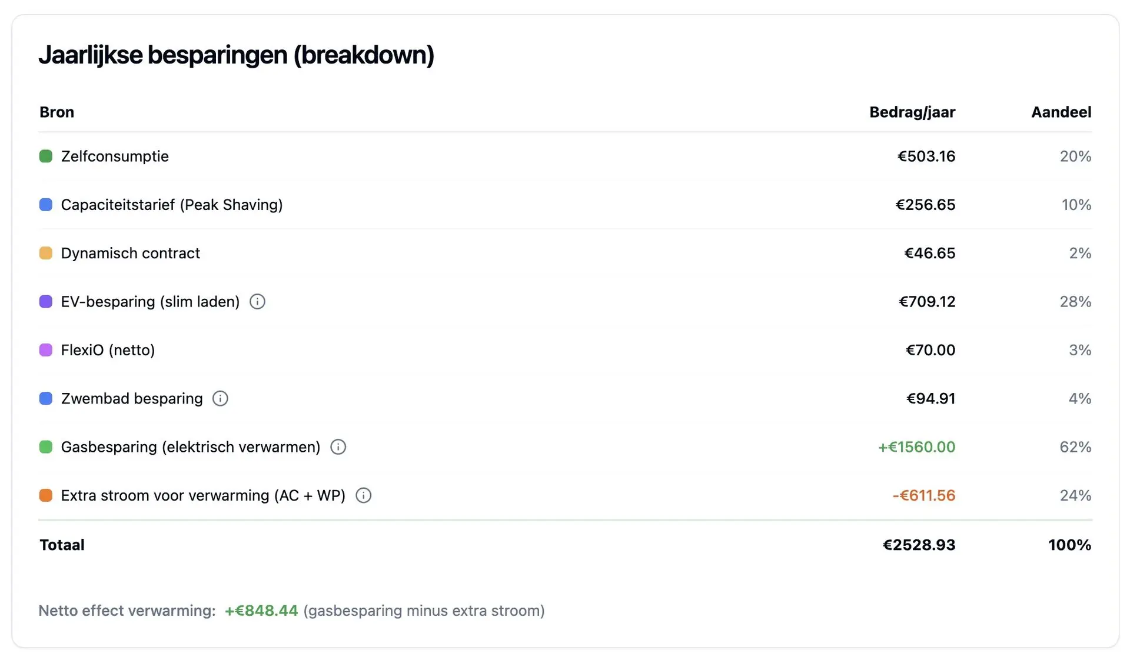Image resolution: width=1130 pixels, height=660 pixels.
Task: Click the Jaarlijkse besparingen (breakdown) heading
Action: (x=236, y=55)
